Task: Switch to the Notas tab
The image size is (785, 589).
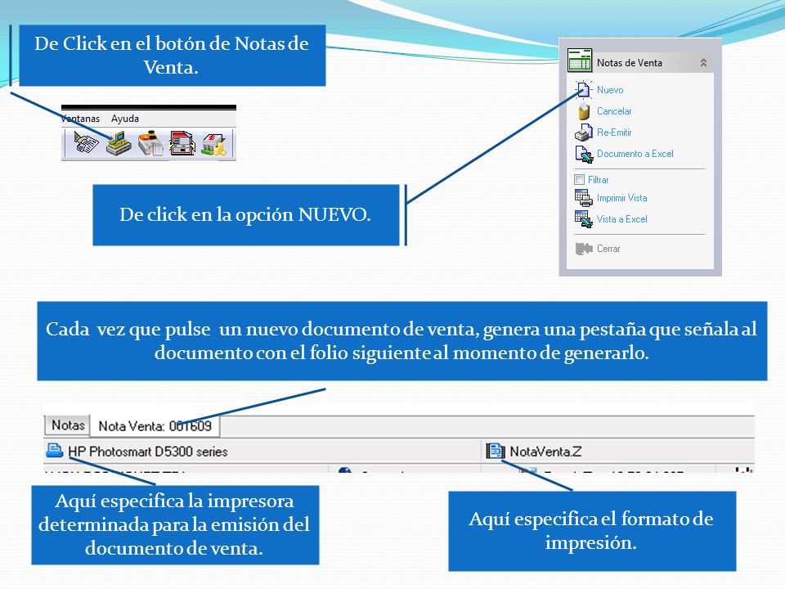Action: click(x=68, y=425)
